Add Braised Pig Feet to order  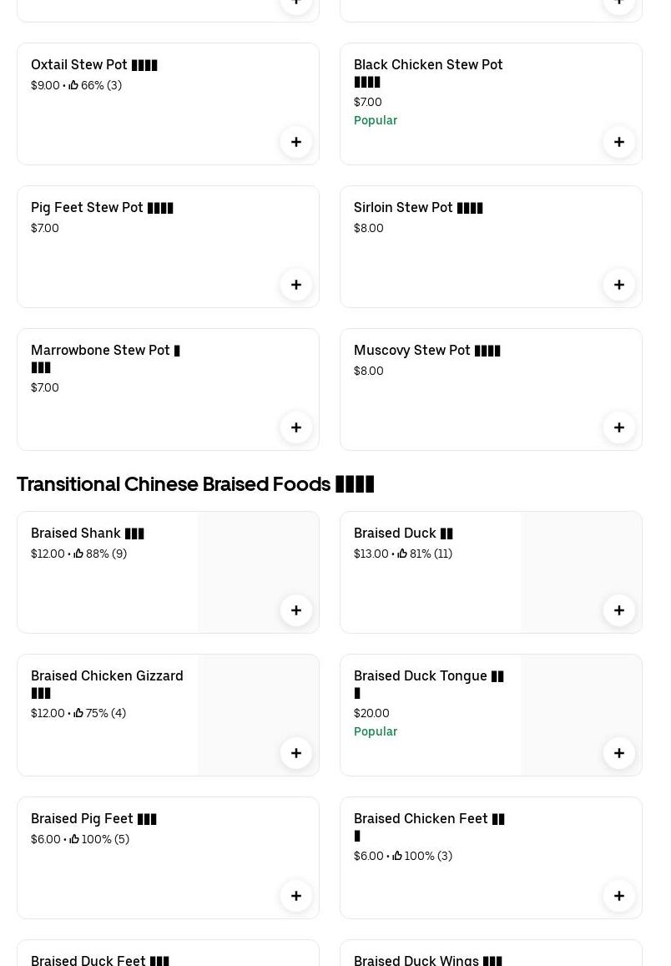[296, 896]
